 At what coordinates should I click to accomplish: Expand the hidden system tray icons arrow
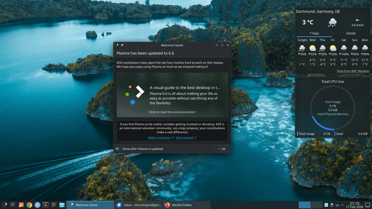343,205
